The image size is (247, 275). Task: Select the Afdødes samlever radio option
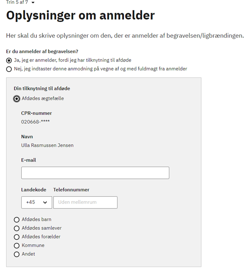pyautogui.click(x=17, y=228)
